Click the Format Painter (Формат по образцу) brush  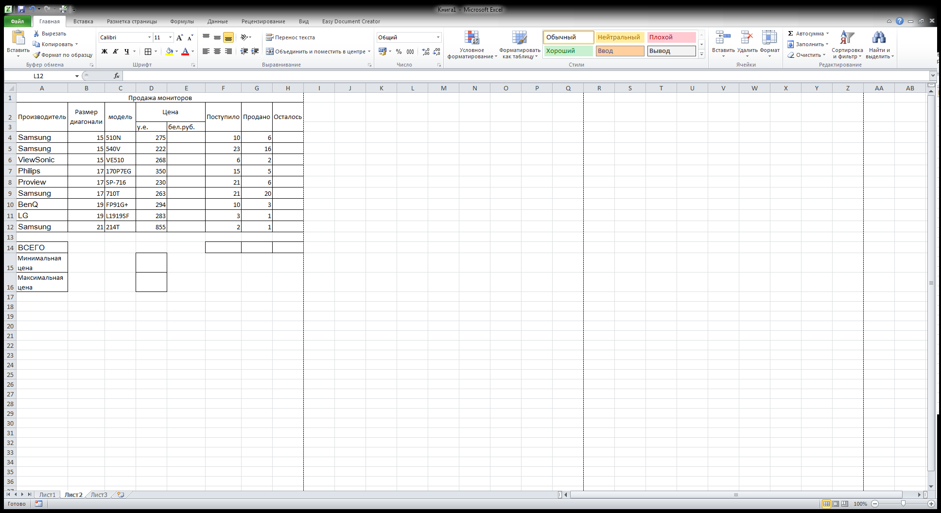[36, 55]
